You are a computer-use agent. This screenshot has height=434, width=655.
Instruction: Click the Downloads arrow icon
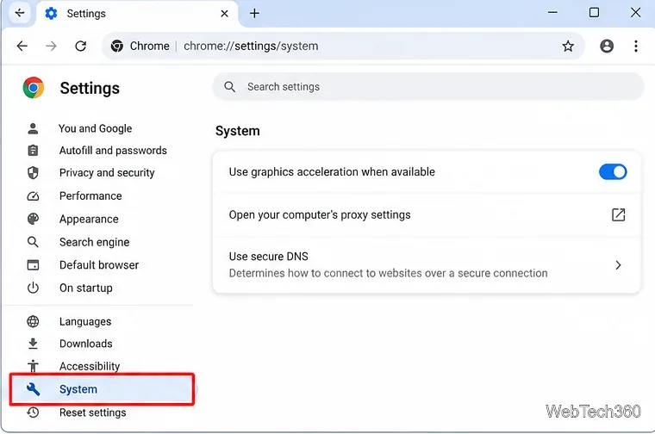point(33,344)
